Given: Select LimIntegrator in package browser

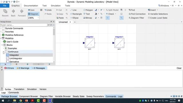Looking at the screenshot, I should [x=16, y=58].
